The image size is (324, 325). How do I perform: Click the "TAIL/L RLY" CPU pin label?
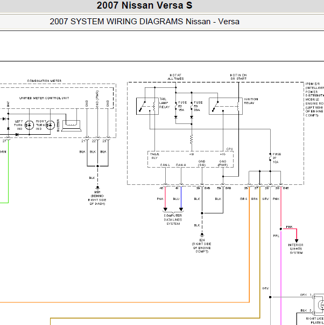pyautogui.click(x=154, y=156)
